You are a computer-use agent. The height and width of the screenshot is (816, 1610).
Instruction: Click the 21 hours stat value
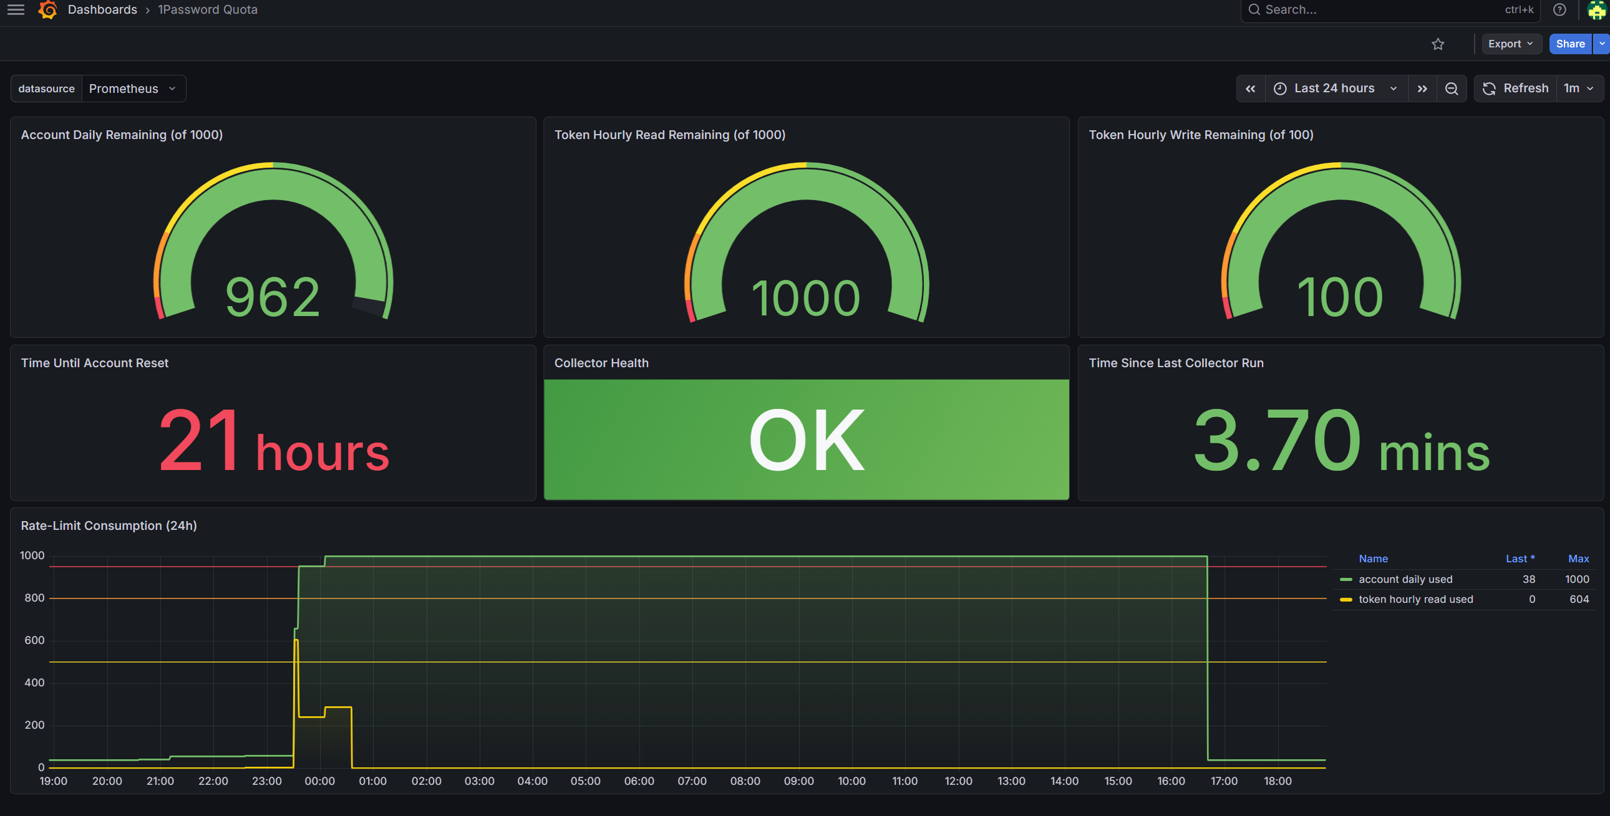tap(273, 441)
